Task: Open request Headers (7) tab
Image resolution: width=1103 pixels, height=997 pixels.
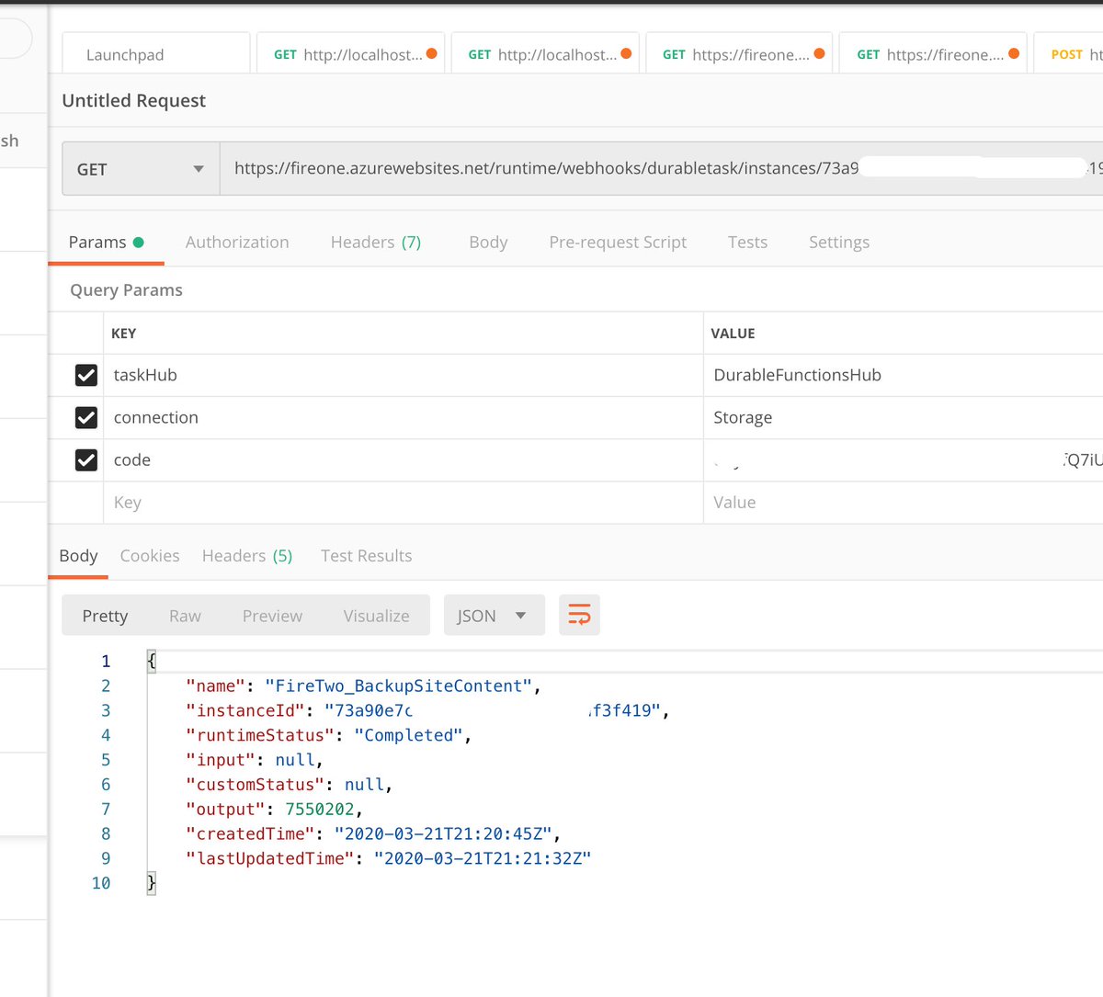Action: 376,243
